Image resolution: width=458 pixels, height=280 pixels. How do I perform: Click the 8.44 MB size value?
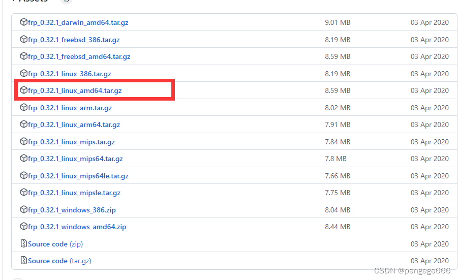pyautogui.click(x=338, y=227)
